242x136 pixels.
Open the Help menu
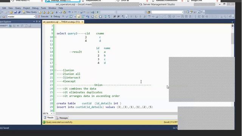click(60, 8)
